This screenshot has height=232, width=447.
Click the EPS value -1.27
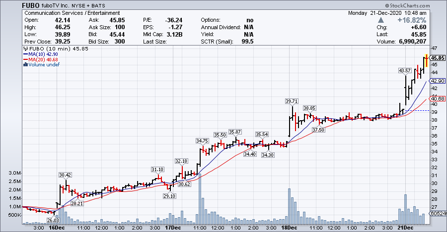click(175, 27)
